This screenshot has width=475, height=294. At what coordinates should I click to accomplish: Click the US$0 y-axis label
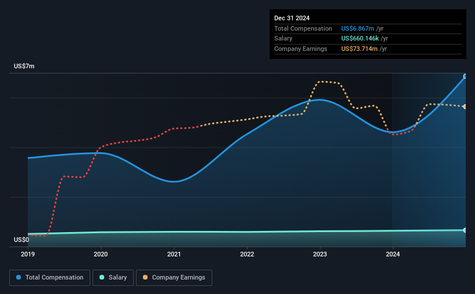(x=21, y=240)
